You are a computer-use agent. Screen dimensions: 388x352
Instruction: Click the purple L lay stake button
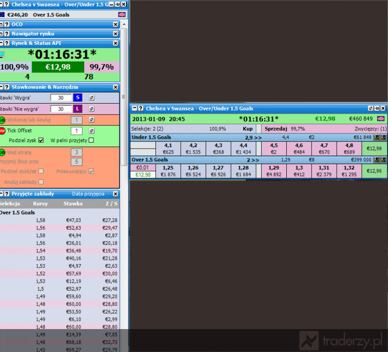(x=78, y=109)
